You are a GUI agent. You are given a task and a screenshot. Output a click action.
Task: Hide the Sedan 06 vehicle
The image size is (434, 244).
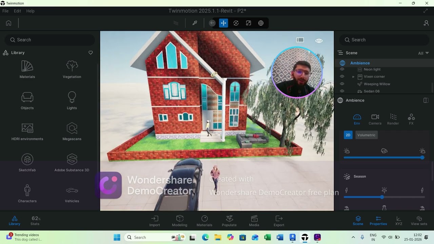(342, 91)
